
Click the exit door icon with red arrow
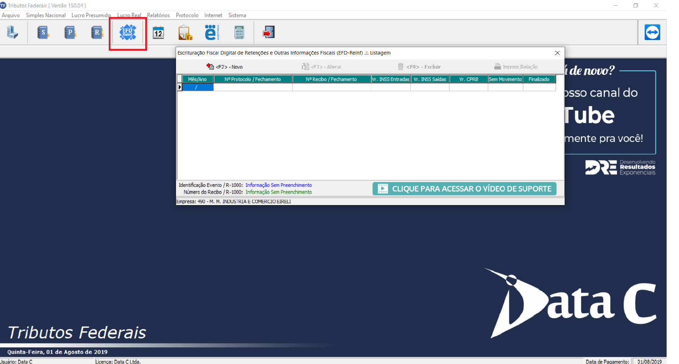pos(268,33)
